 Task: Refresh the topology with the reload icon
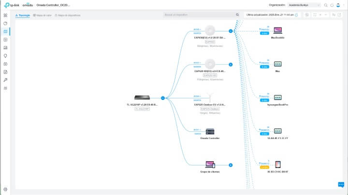(296, 15)
